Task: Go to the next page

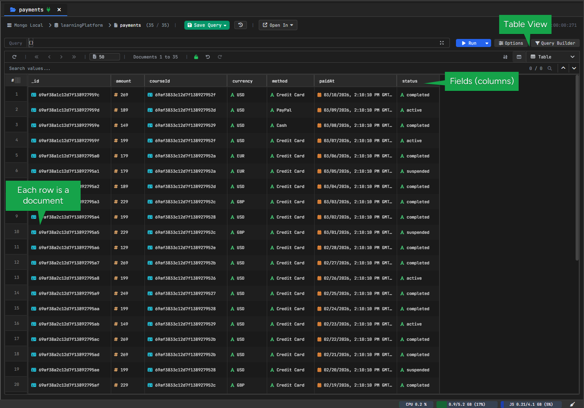Action: (x=61, y=57)
